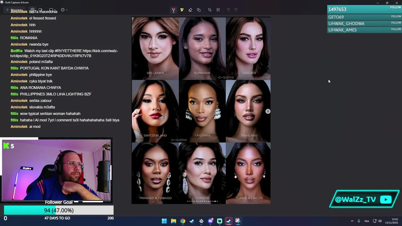Select the camera snip mode icon
Image resolution: width=402 pixels, height=226 pixels.
32,10
